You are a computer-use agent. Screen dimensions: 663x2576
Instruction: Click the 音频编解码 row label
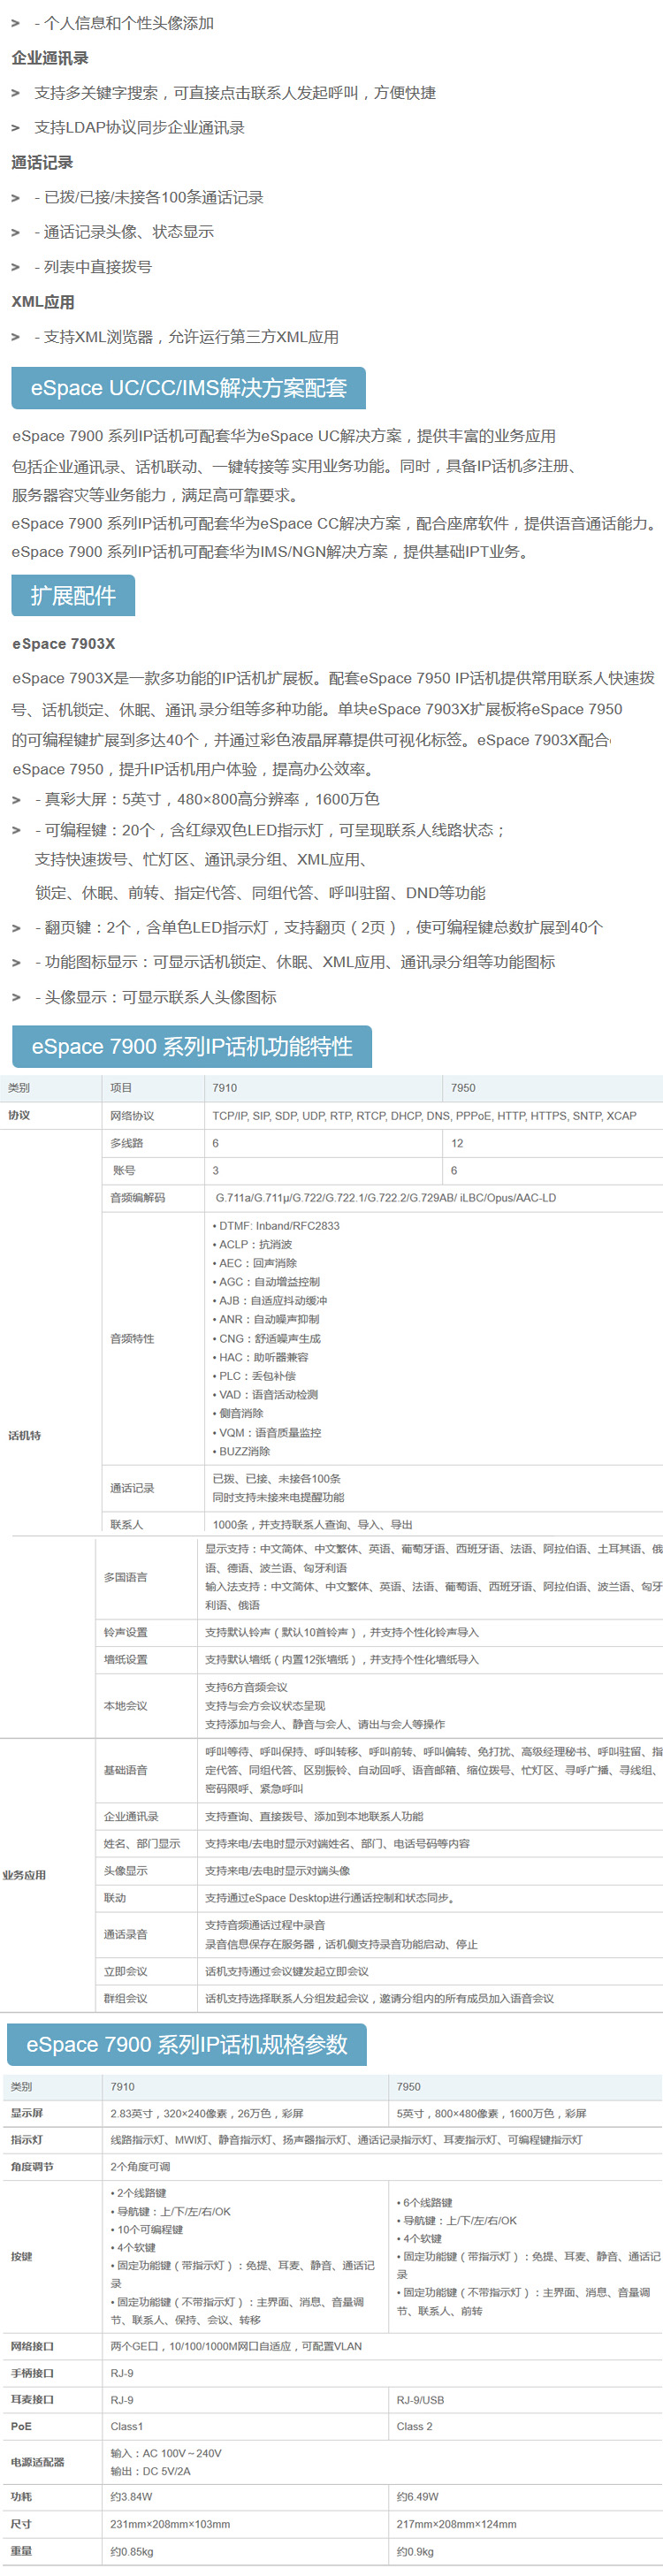point(137,1198)
